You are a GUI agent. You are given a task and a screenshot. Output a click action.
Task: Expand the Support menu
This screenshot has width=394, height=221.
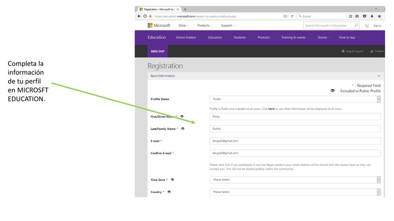[228, 25]
